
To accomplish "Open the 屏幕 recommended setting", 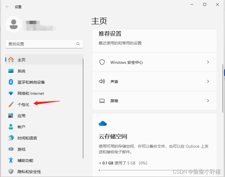I will click(x=154, y=101).
